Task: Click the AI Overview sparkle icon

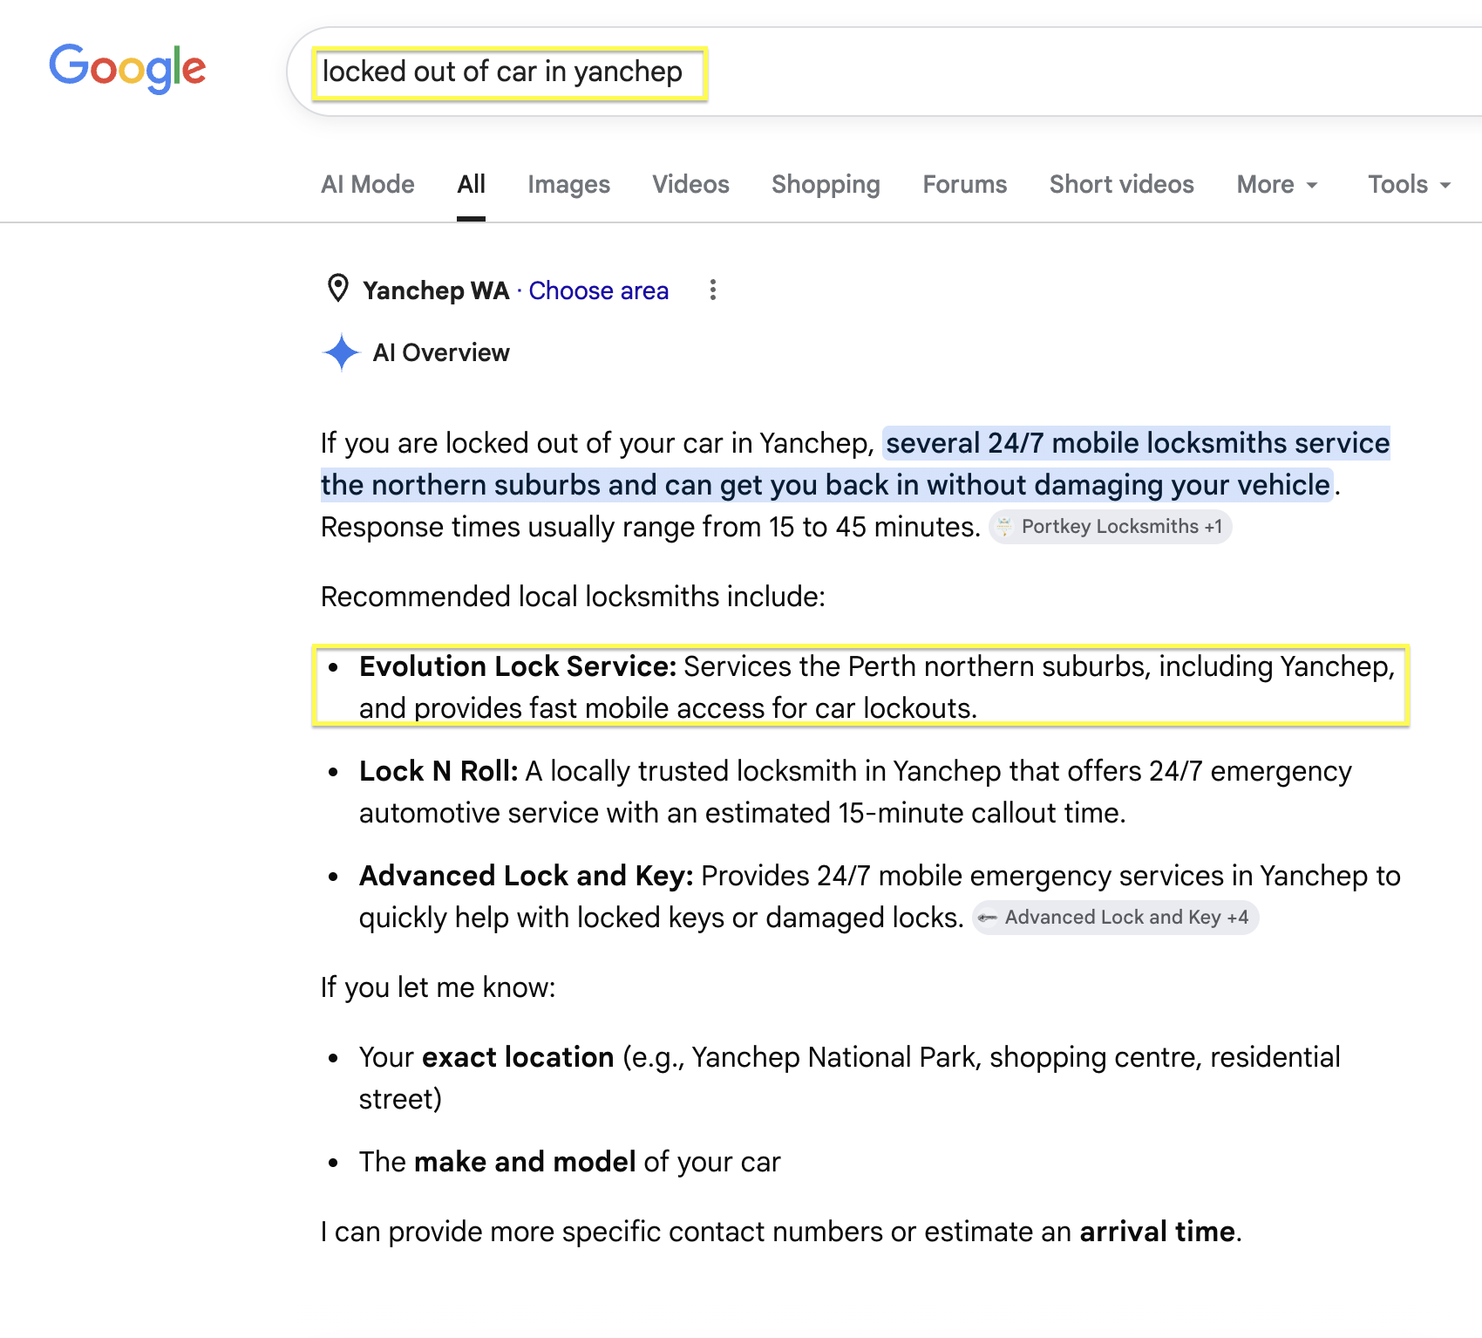Action: tap(342, 352)
